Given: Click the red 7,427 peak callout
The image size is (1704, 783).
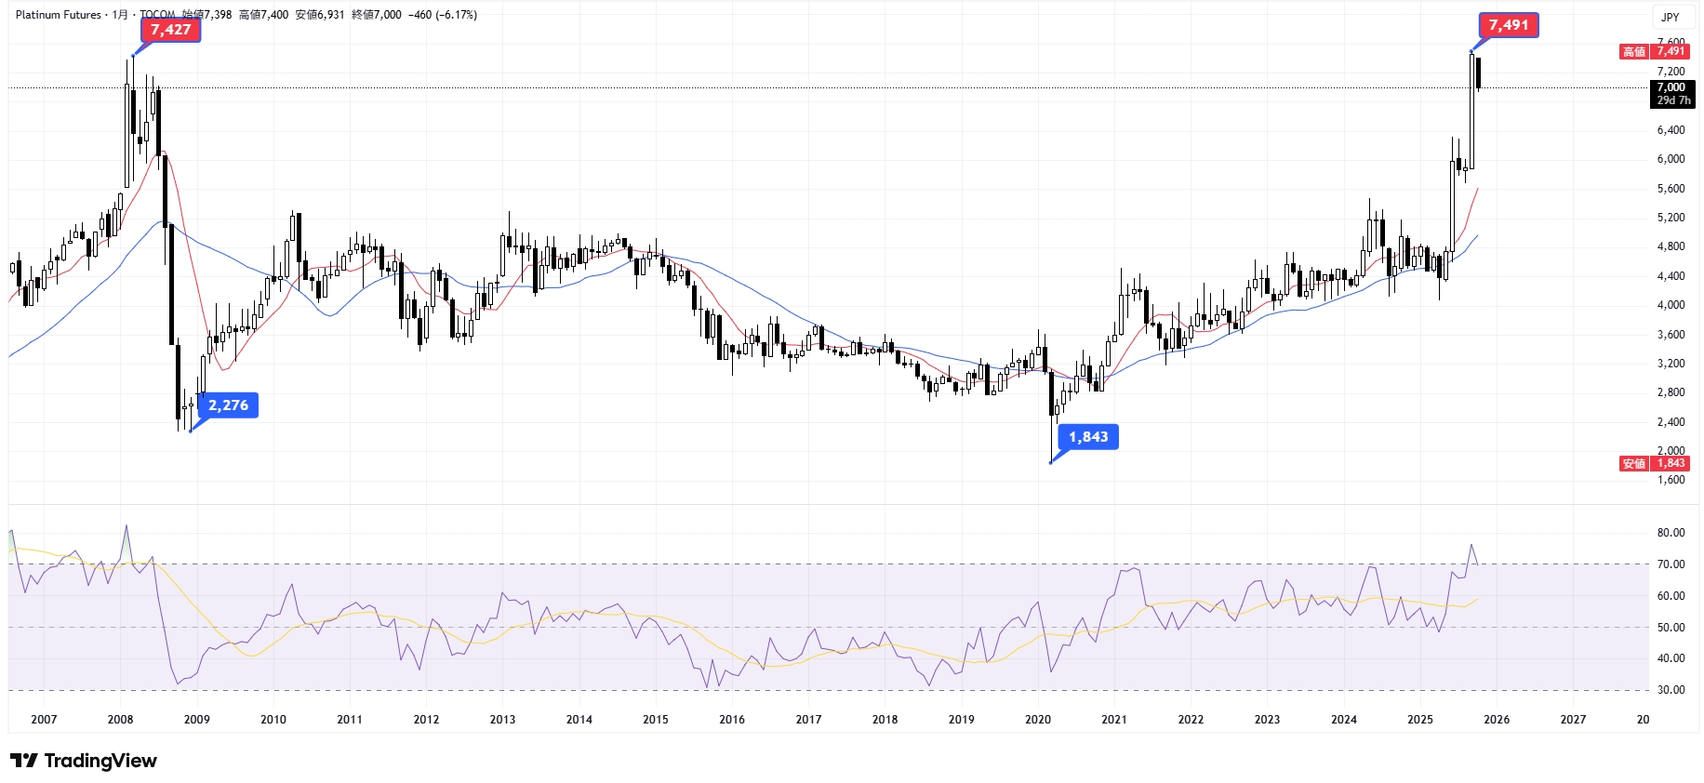Looking at the screenshot, I should 170,30.
